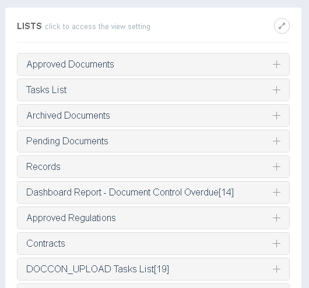The image size is (309, 288).
Task: Click the plus icon next to Records
Action: click(276, 166)
